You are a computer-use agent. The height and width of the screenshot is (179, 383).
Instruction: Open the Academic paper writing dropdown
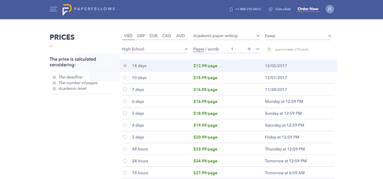pyautogui.click(x=226, y=36)
